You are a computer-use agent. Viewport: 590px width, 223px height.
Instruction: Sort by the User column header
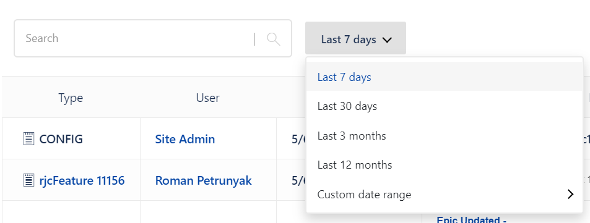coord(207,98)
